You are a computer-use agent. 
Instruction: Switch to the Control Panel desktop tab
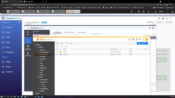pyautogui.click(x=43, y=11)
